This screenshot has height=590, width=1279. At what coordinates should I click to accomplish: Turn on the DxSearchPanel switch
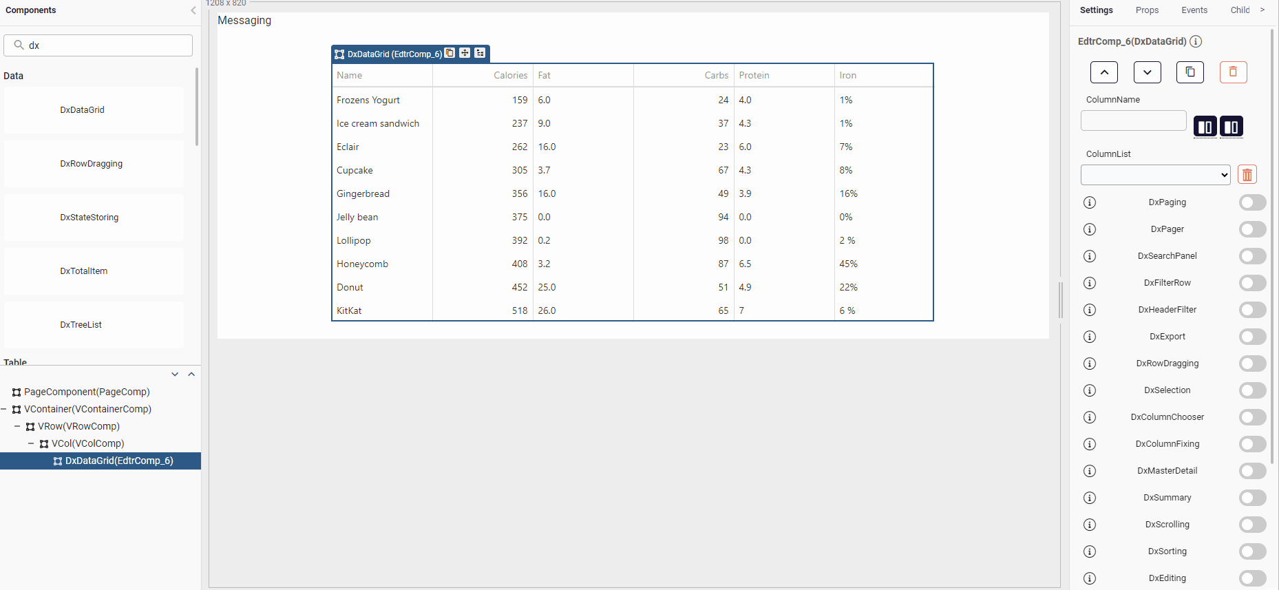[x=1253, y=256]
